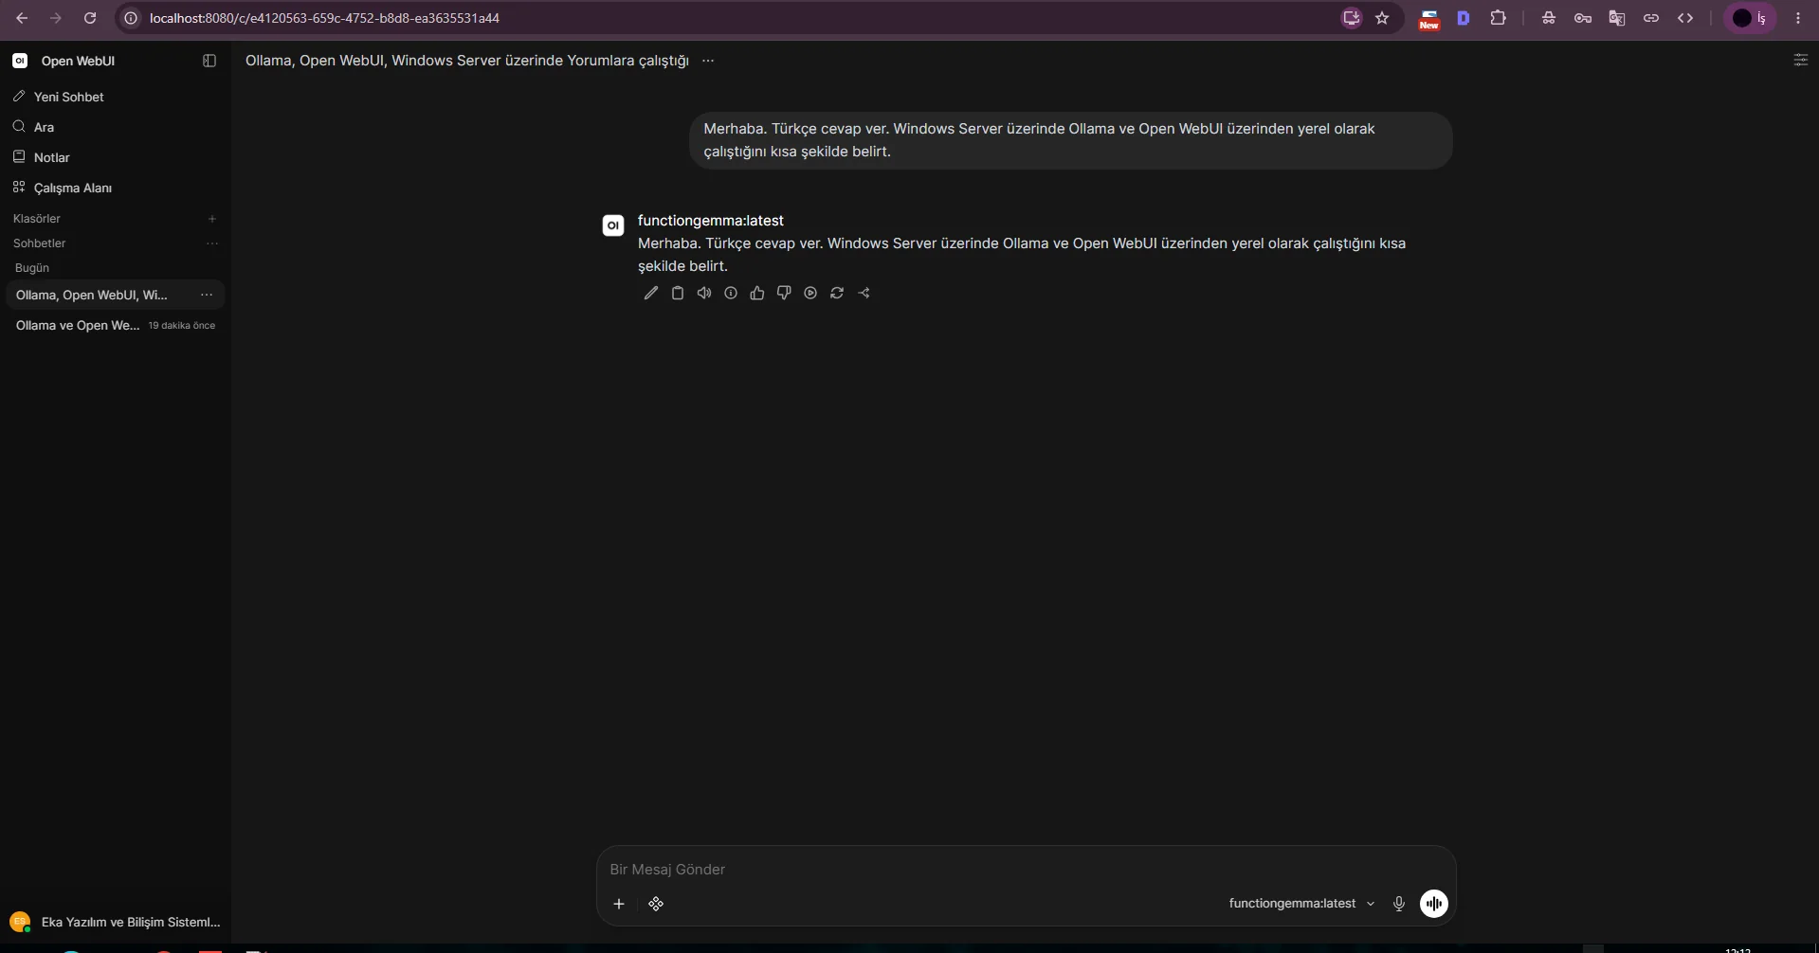Image resolution: width=1819 pixels, height=953 pixels.
Task: Copy the model response to clipboard
Action: coord(677,294)
